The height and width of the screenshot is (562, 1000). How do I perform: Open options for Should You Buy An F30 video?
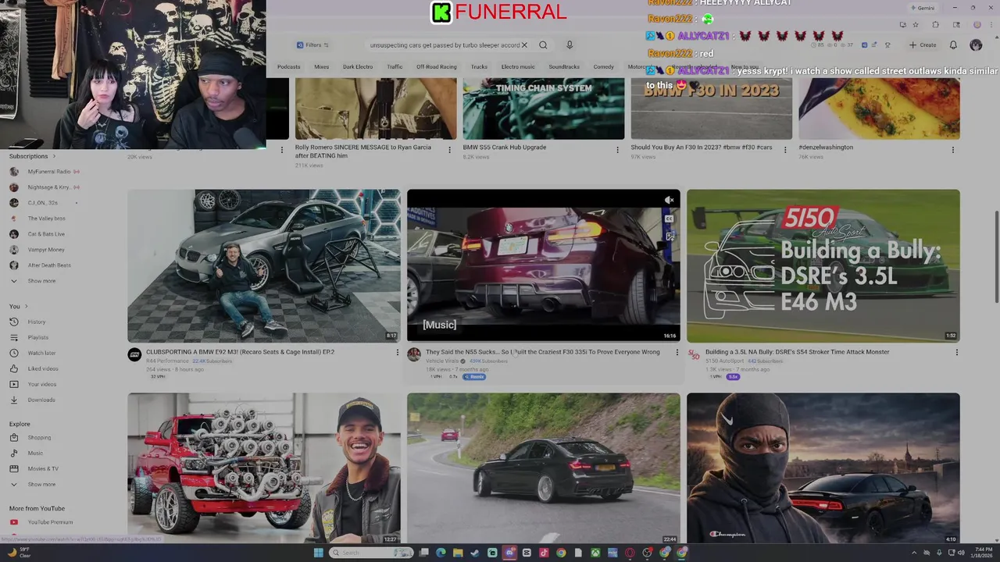point(785,149)
